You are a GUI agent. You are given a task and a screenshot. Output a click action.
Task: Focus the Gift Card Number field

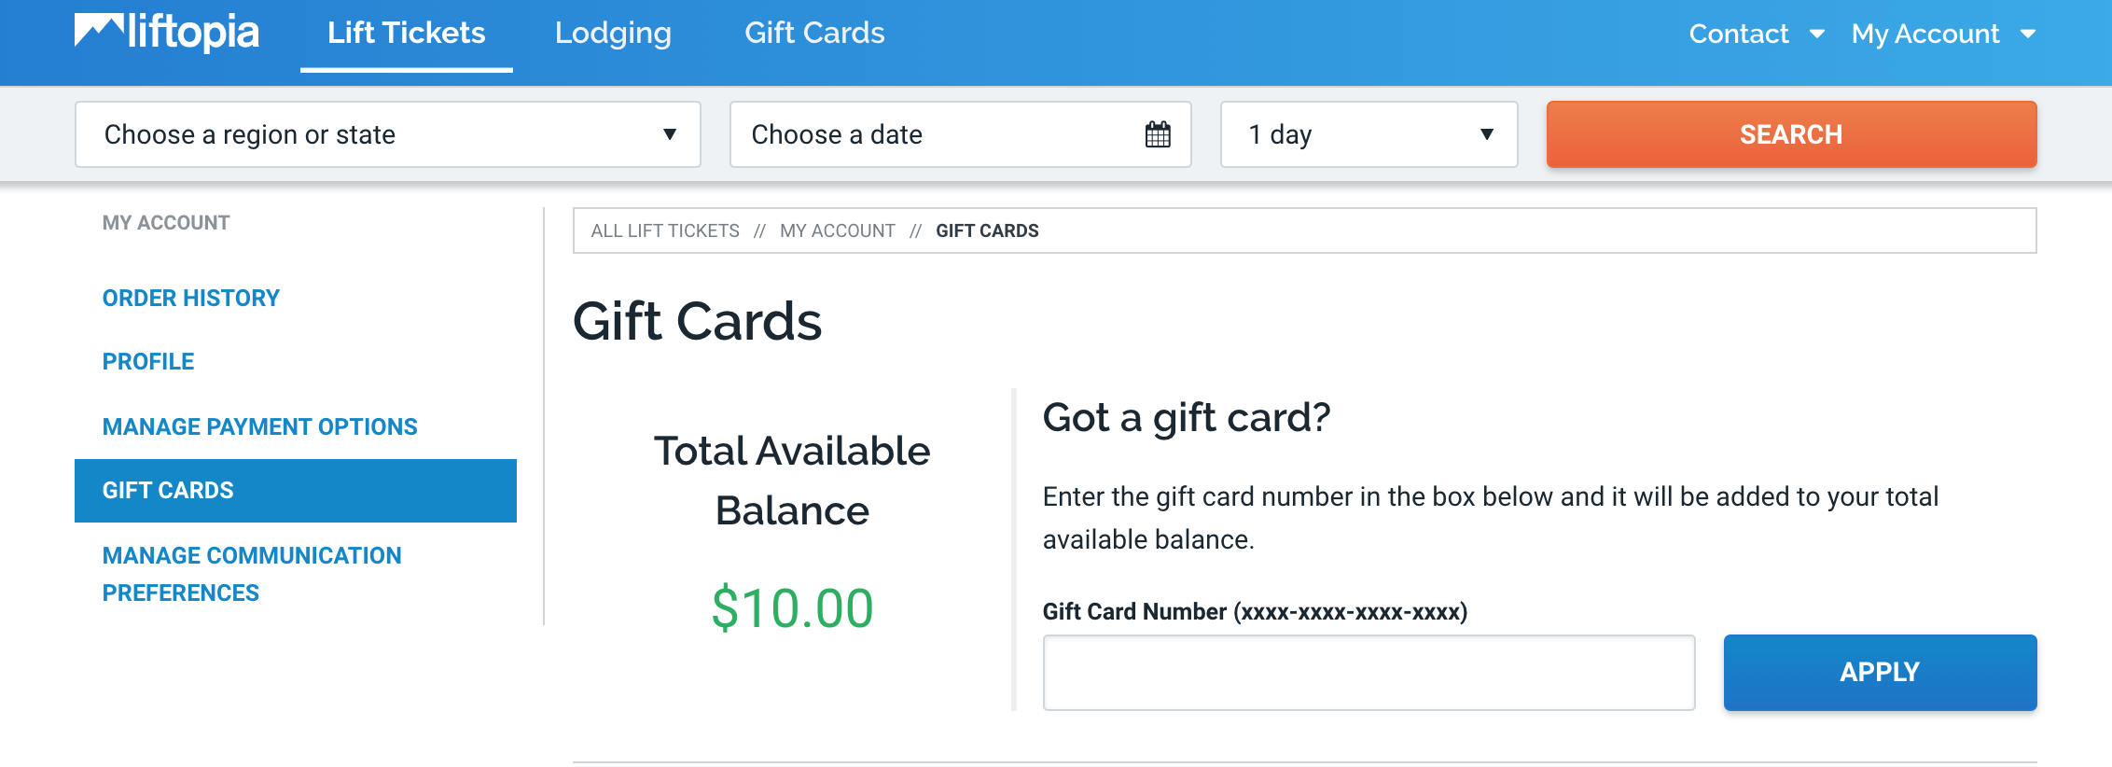click(1369, 673)
